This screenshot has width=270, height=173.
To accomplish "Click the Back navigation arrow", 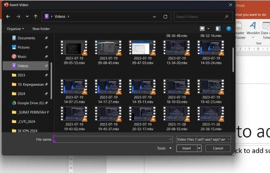I will (8, 17).
